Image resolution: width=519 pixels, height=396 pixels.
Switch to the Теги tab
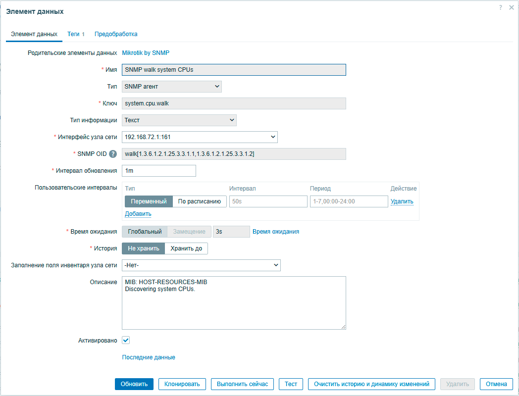pos(76,34)
